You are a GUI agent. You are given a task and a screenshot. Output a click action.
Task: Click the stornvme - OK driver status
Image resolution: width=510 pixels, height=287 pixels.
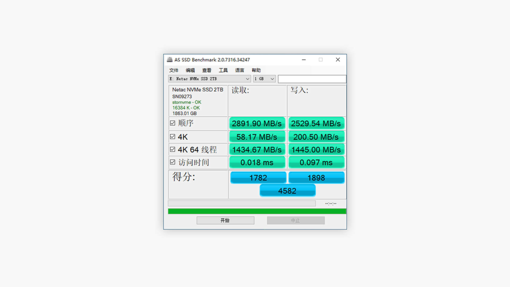pos(187,102)
